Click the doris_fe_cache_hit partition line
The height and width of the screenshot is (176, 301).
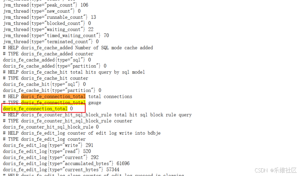[52, 91]
